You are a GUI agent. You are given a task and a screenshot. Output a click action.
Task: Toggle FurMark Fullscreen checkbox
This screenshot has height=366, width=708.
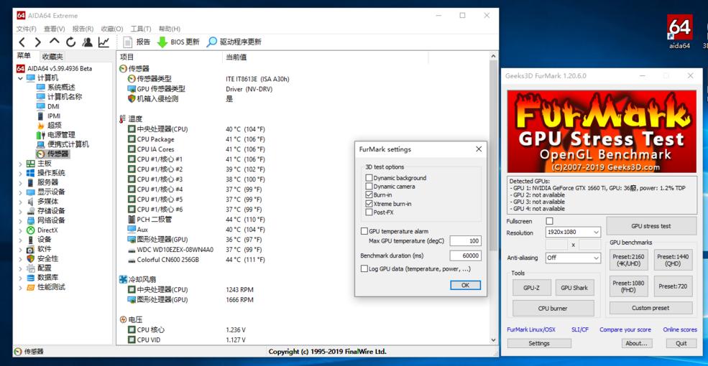[x=550, y=221]
